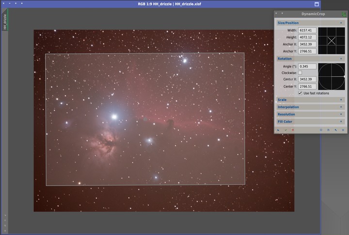Open the wrench preferences icon in DynamicCrop

pyautogui.click(x=335, y=130)
